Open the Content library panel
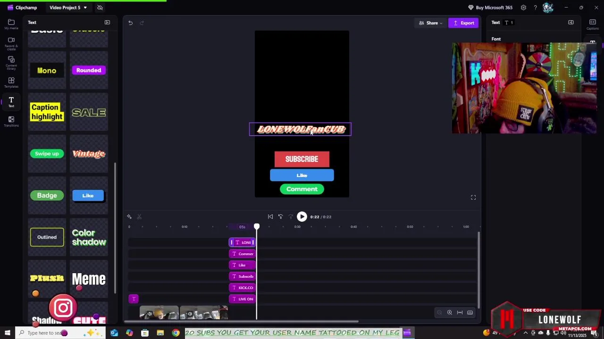The height and width of the screenshot is (339, 604). pos(11,64)
